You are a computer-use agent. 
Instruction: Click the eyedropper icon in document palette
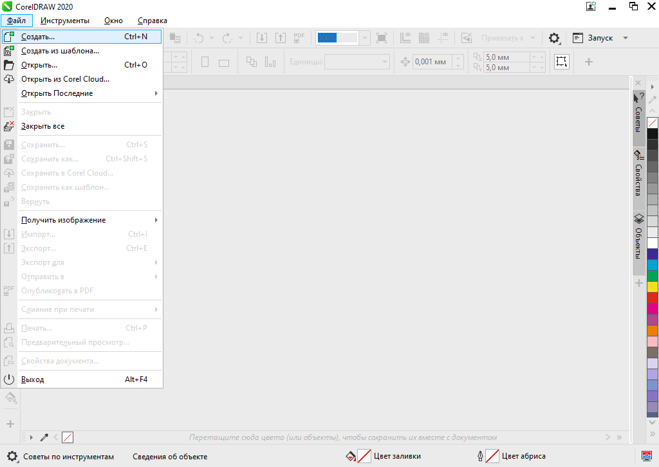[44, 437]
